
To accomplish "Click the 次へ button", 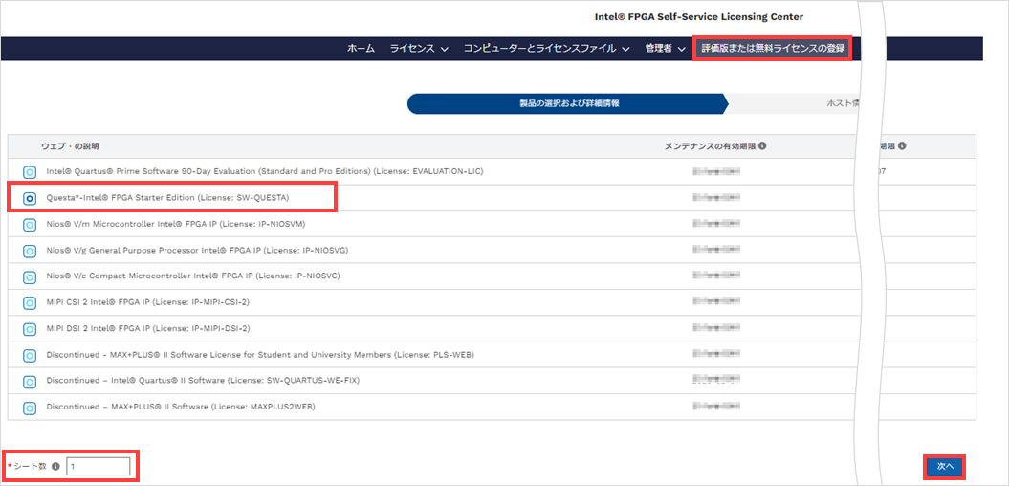I will (944, 466).
